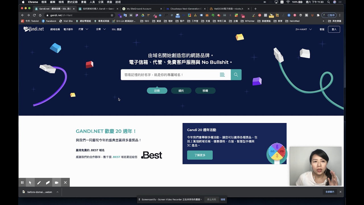The width and height of the screenshot is (364, 205).
Task: Open the 常用工具 bookmarks folder
Action: [x=219, y=21]
